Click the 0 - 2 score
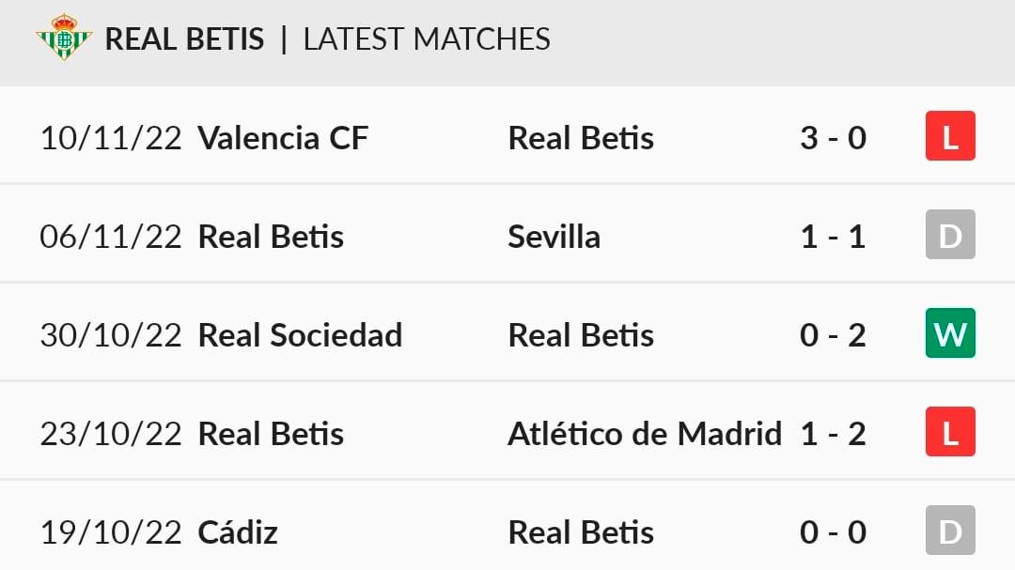The image size is (1015, 570). tap(833, 335)
